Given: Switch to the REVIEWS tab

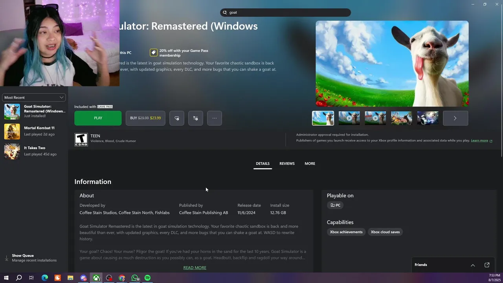Looking at the screenshot, I should point(287,164).
